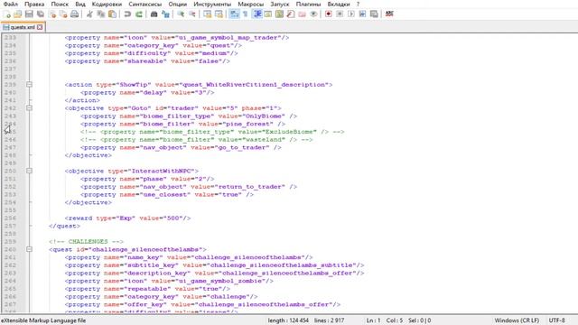This screenshot has width=578, height=325.
Task: Click the Save All toolbar icon
Action: coord(41,14)
